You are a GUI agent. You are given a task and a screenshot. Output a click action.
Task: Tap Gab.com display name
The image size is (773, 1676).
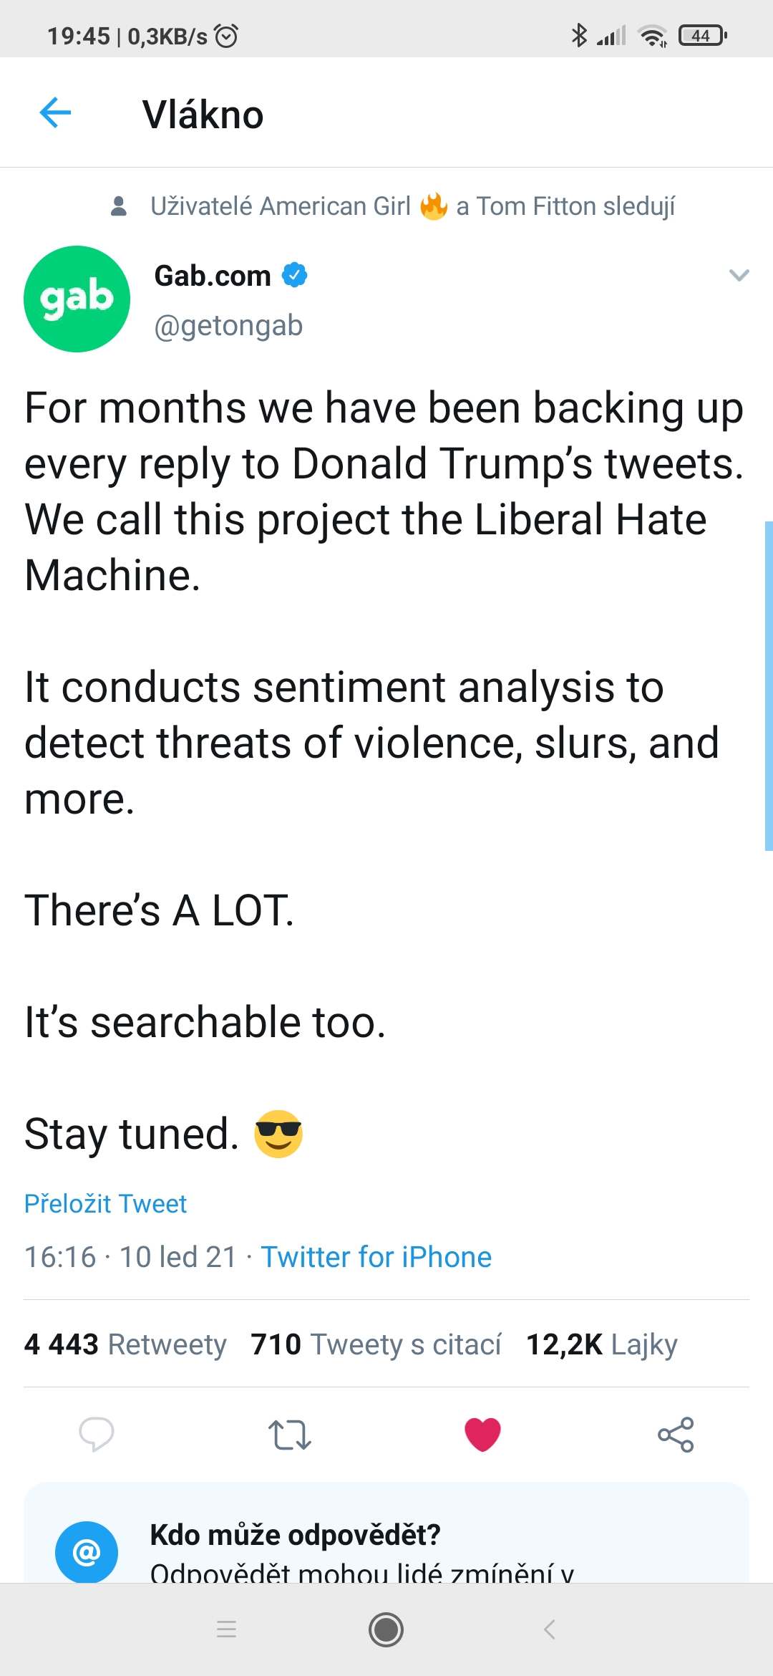tap(213, 276)
